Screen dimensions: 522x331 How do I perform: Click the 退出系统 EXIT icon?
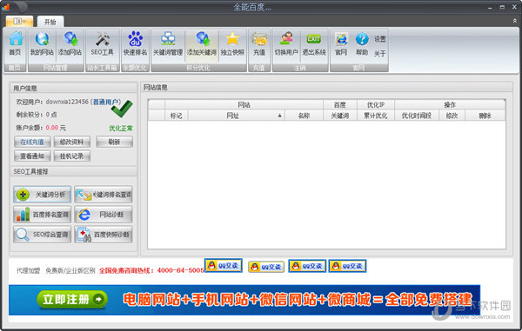click(x=313, y=43)
